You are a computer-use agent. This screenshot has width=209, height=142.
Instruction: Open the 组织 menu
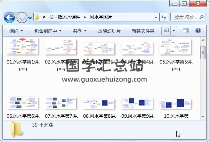pos(16,31)
